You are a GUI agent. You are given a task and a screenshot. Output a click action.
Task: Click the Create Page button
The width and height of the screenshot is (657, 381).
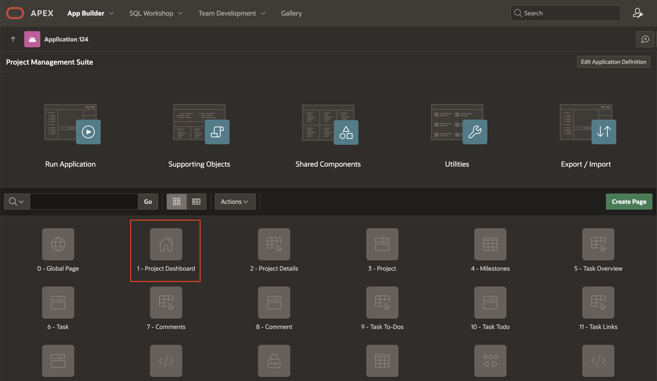tap(629, 202)
